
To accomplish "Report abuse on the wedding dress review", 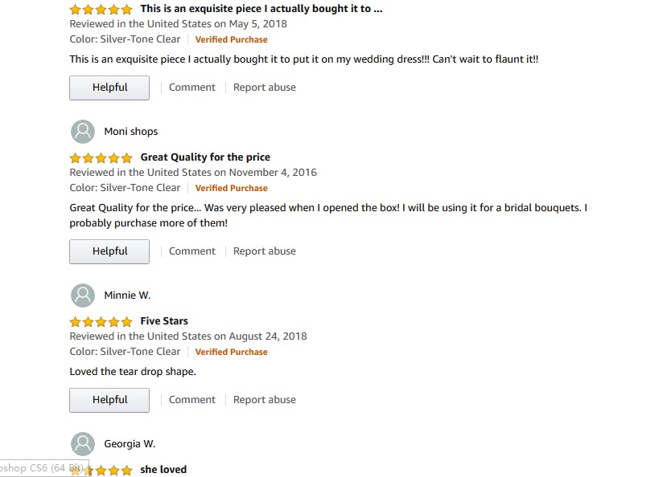I will click(265, 88).
